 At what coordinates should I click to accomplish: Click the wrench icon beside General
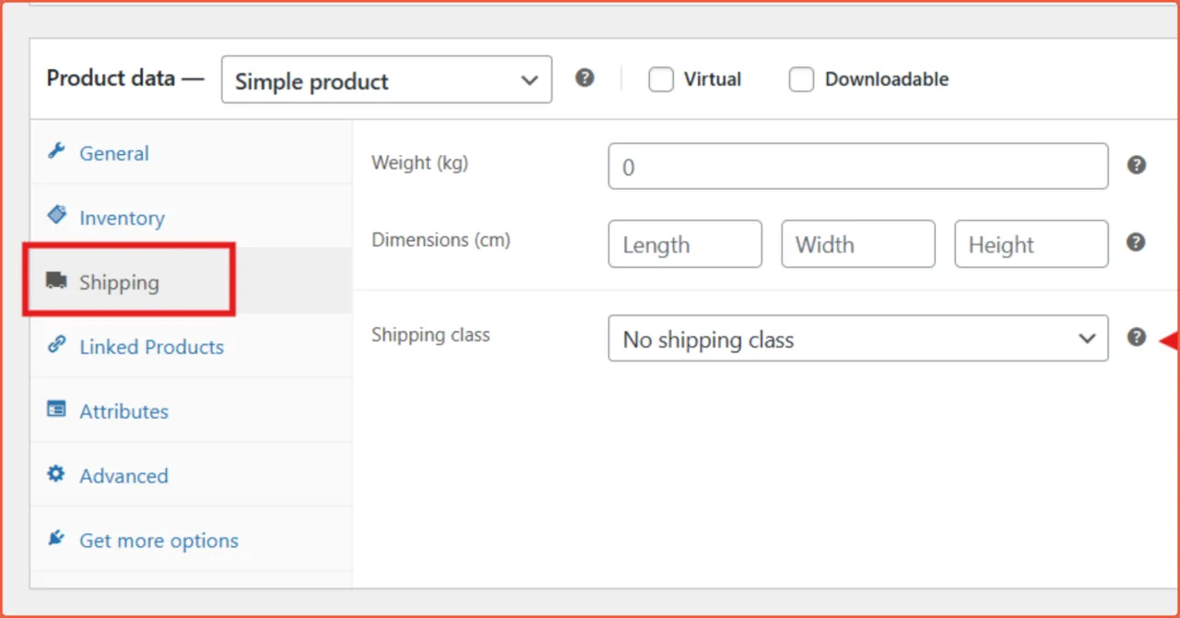[56, 153]
